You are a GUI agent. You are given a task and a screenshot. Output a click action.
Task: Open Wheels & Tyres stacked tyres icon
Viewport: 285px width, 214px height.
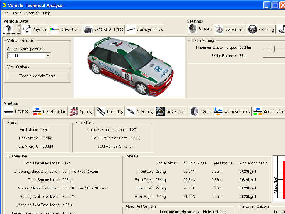point(89,29)
